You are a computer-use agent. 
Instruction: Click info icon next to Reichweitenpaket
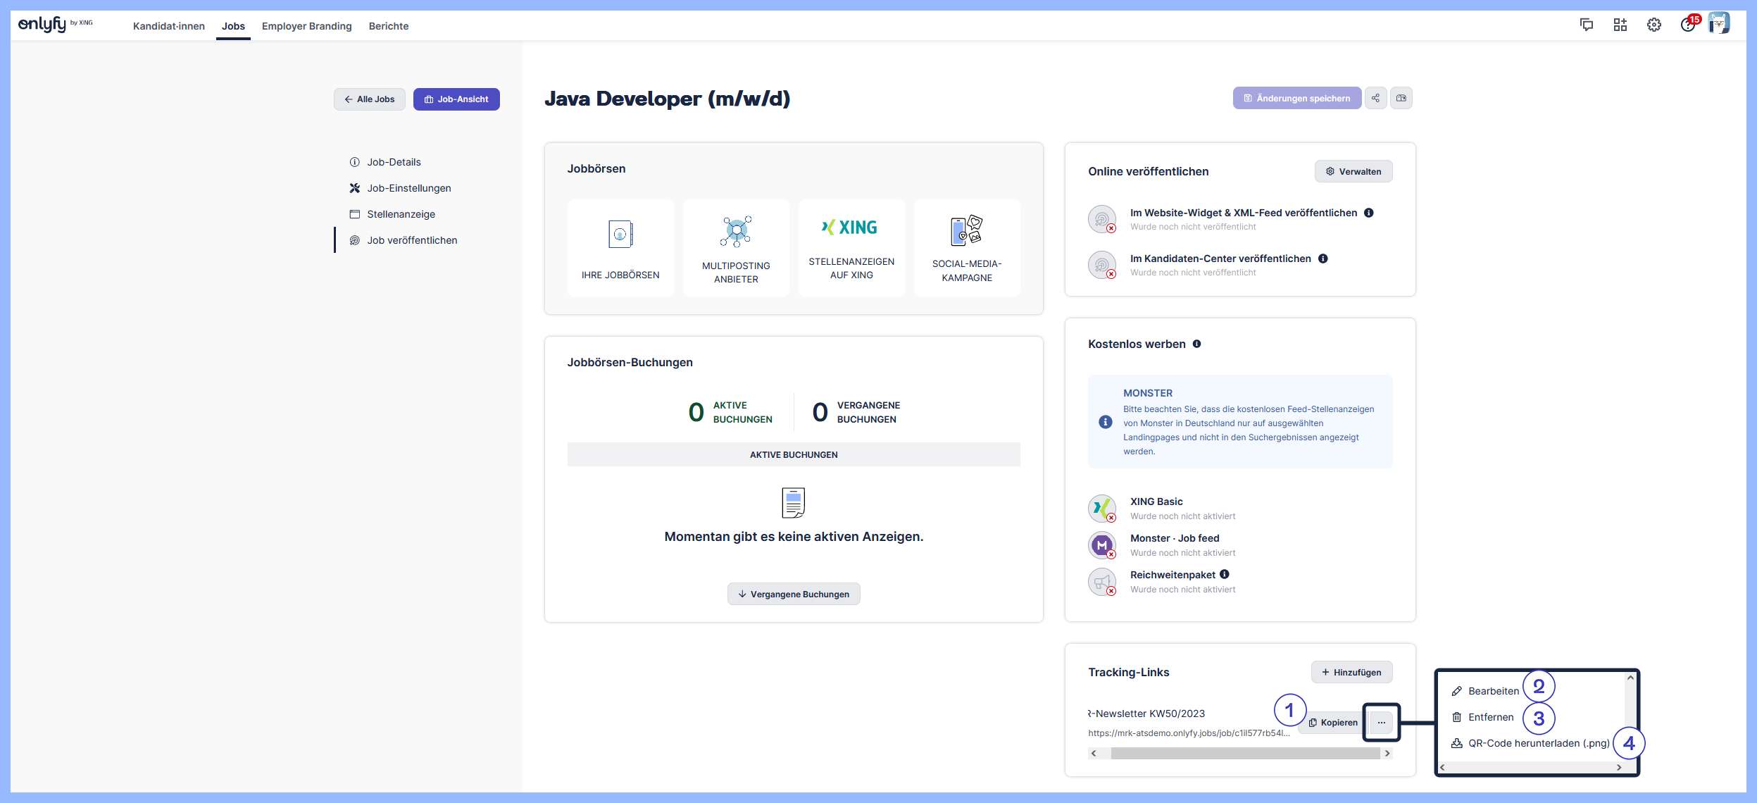click(1225, 574)
